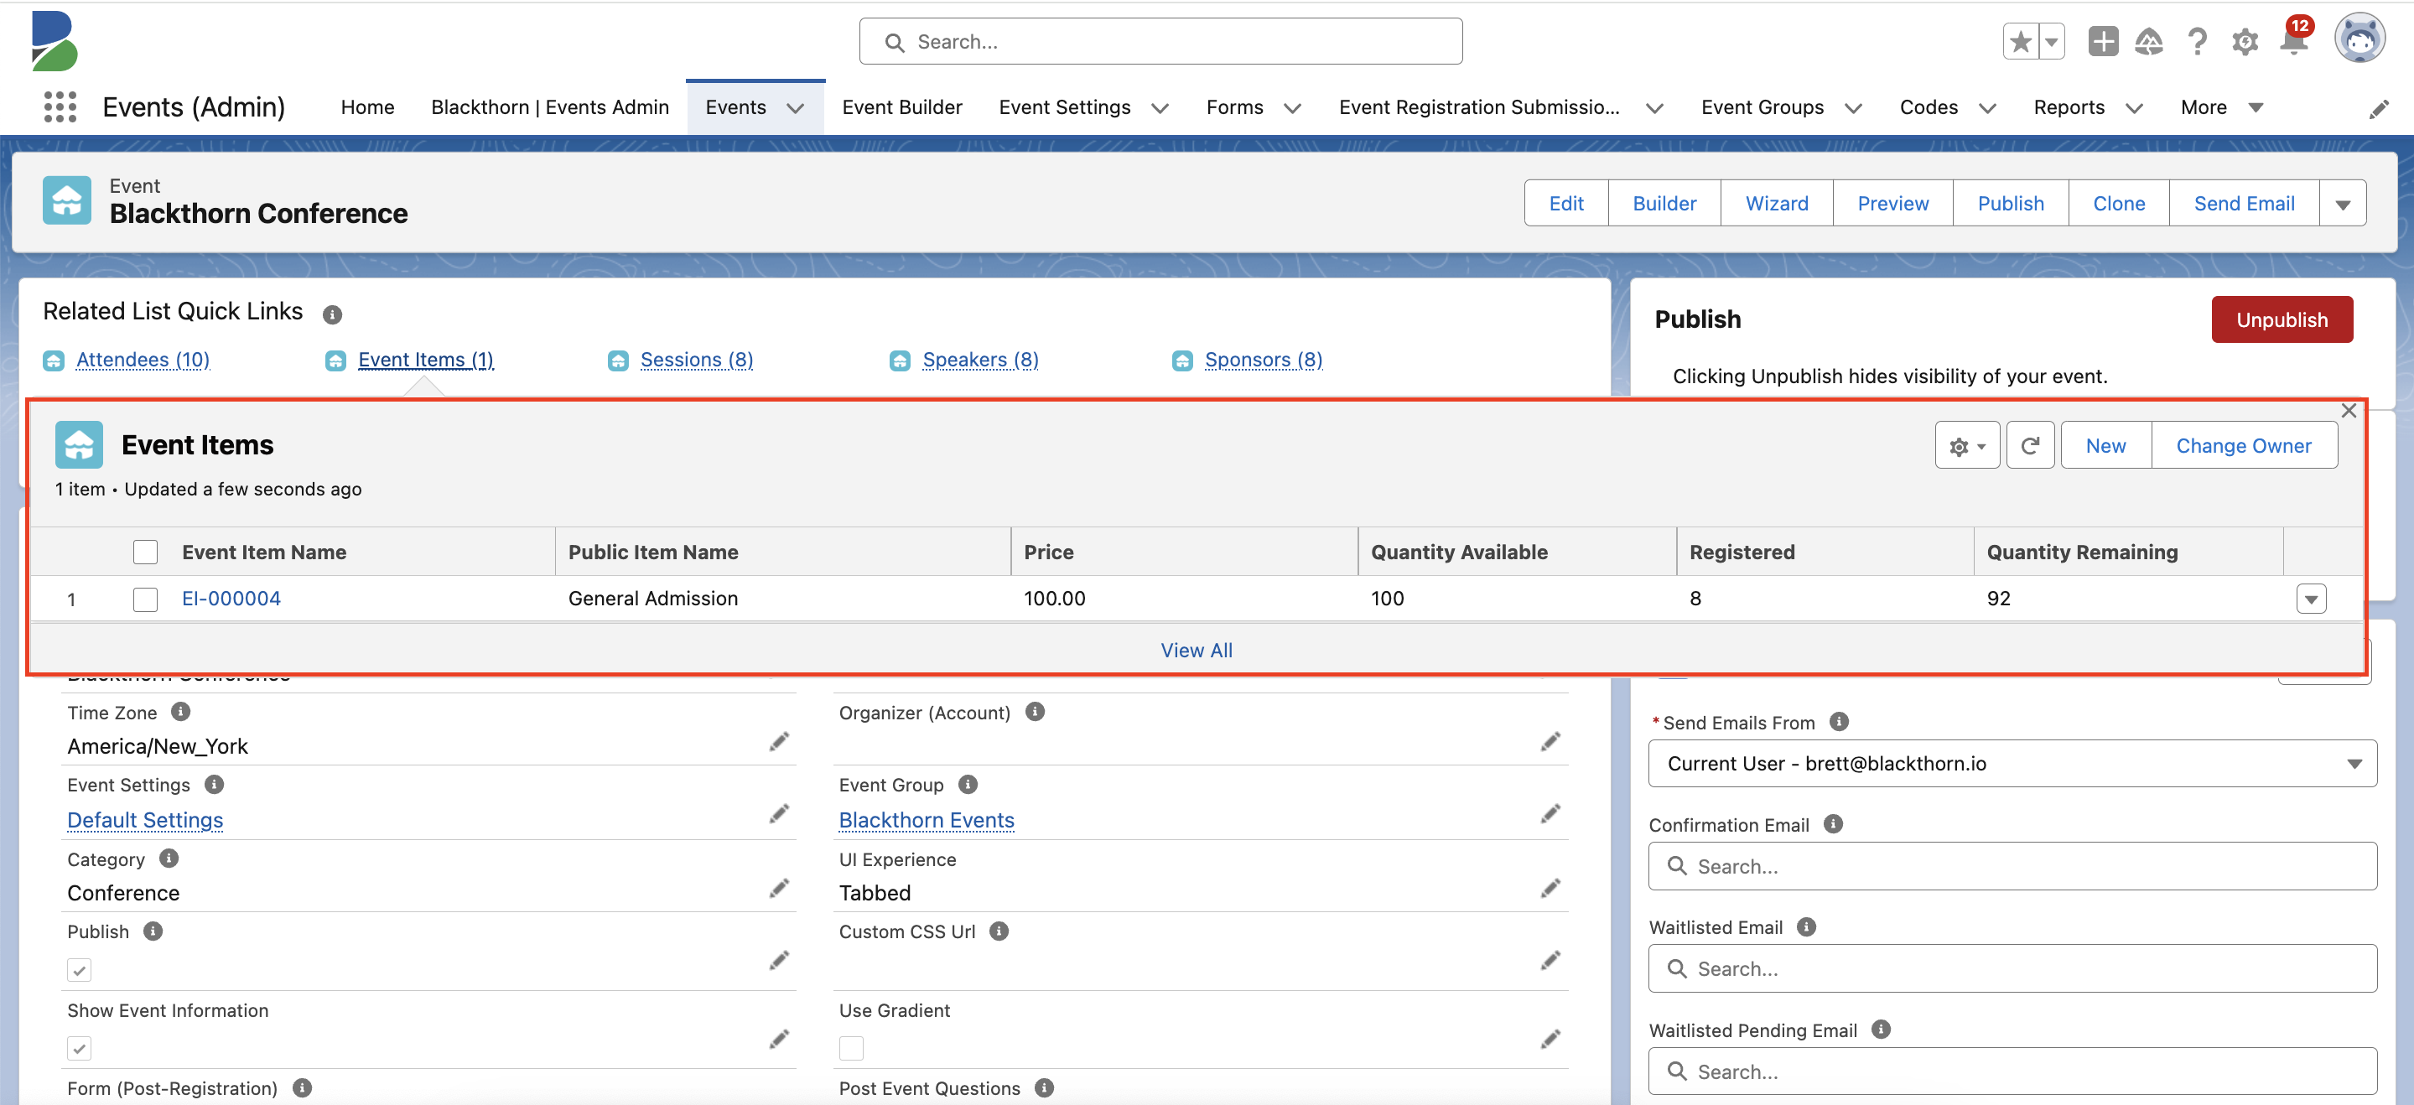Show info for Waitlisted Pending Email
The width and height of the screenshot is (2414, 1105).
coord(1880,1029)
